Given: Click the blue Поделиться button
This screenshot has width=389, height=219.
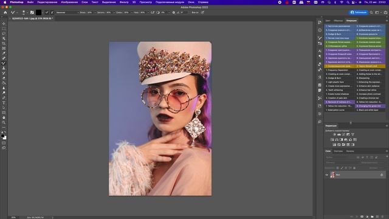Looking at the screenshot, I should click(x=359, y=12).
